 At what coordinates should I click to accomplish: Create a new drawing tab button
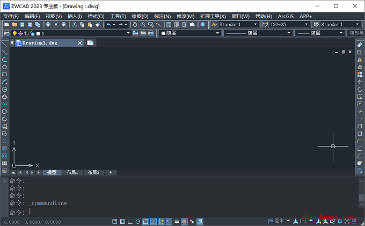(90, 43)
